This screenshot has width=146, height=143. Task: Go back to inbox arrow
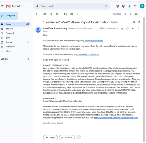(x=37, y=14)
